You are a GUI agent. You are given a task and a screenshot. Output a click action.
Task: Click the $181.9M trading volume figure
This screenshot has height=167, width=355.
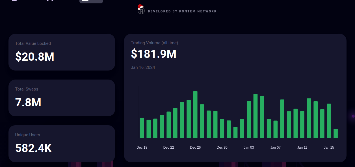point(154,54)
